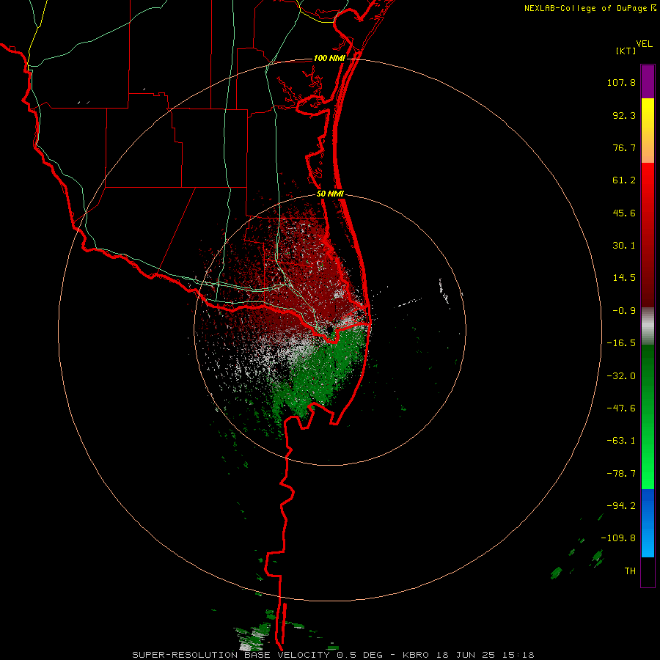660x660 pixels.
Task: Click the blue segment of the velocity color bar
Action: coord(648,523)
